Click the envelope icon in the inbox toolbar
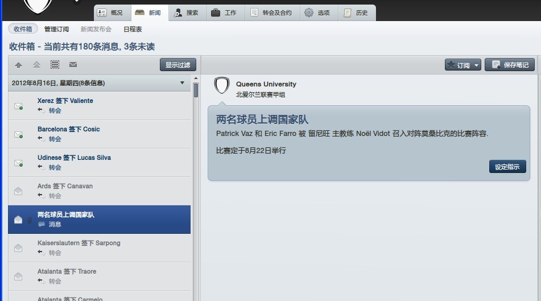Image resolution: width=541 pixels, height=301 pixels. tap(73, 65)
